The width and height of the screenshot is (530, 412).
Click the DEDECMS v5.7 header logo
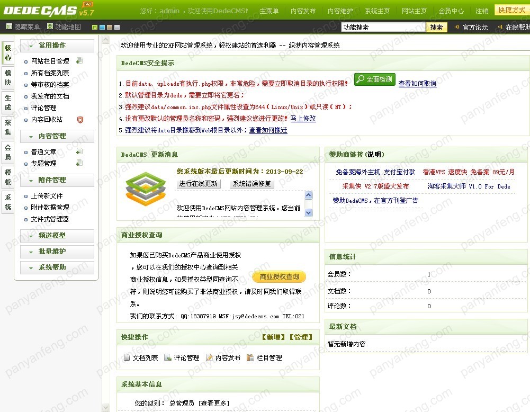click(49, 10)
